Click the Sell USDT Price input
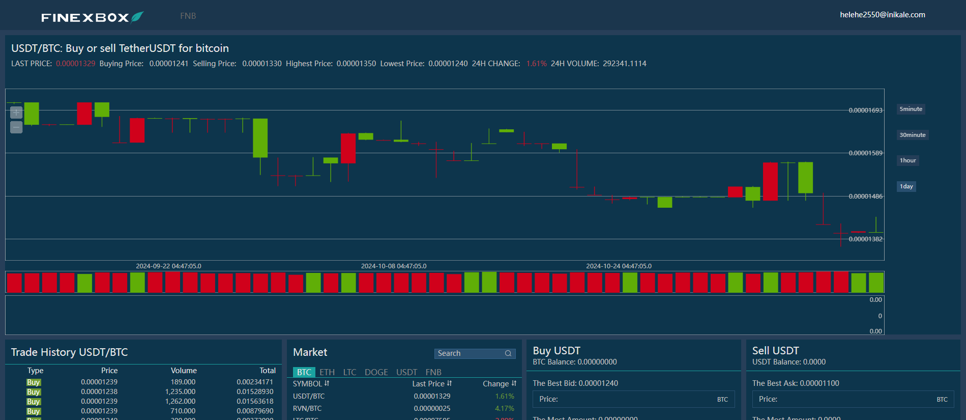This screenshot has height=420, width=966. pyautogui.click(x=853, y=399)
